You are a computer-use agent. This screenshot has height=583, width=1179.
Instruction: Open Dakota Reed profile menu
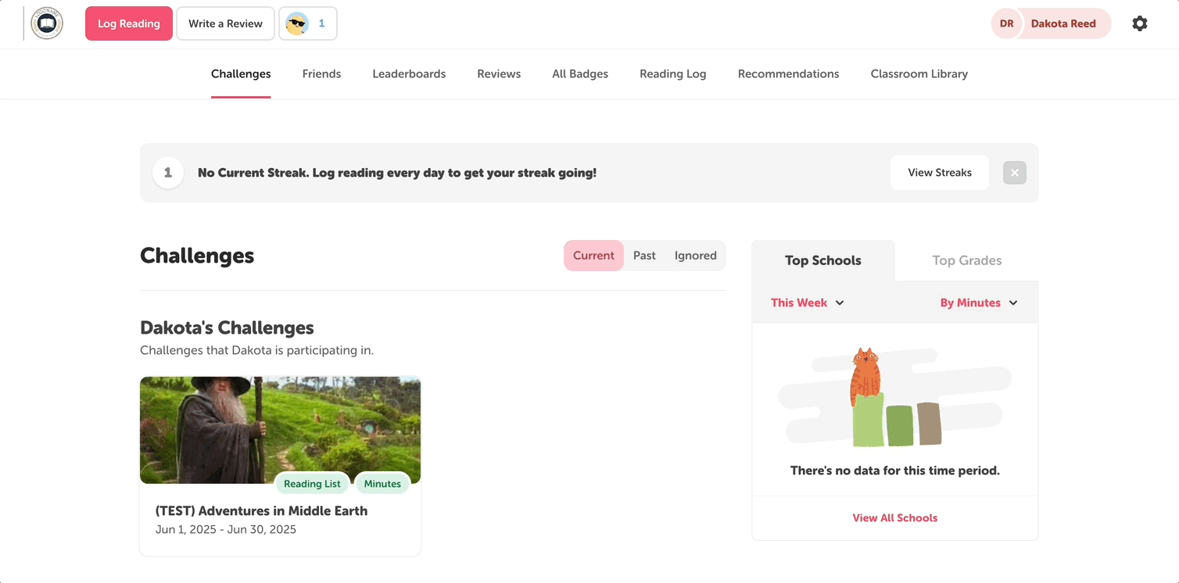(1063, 23)
